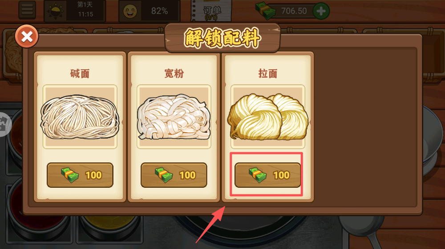Tap the 碱面 card title
The image size is (445, 249).
coord(80,74)
